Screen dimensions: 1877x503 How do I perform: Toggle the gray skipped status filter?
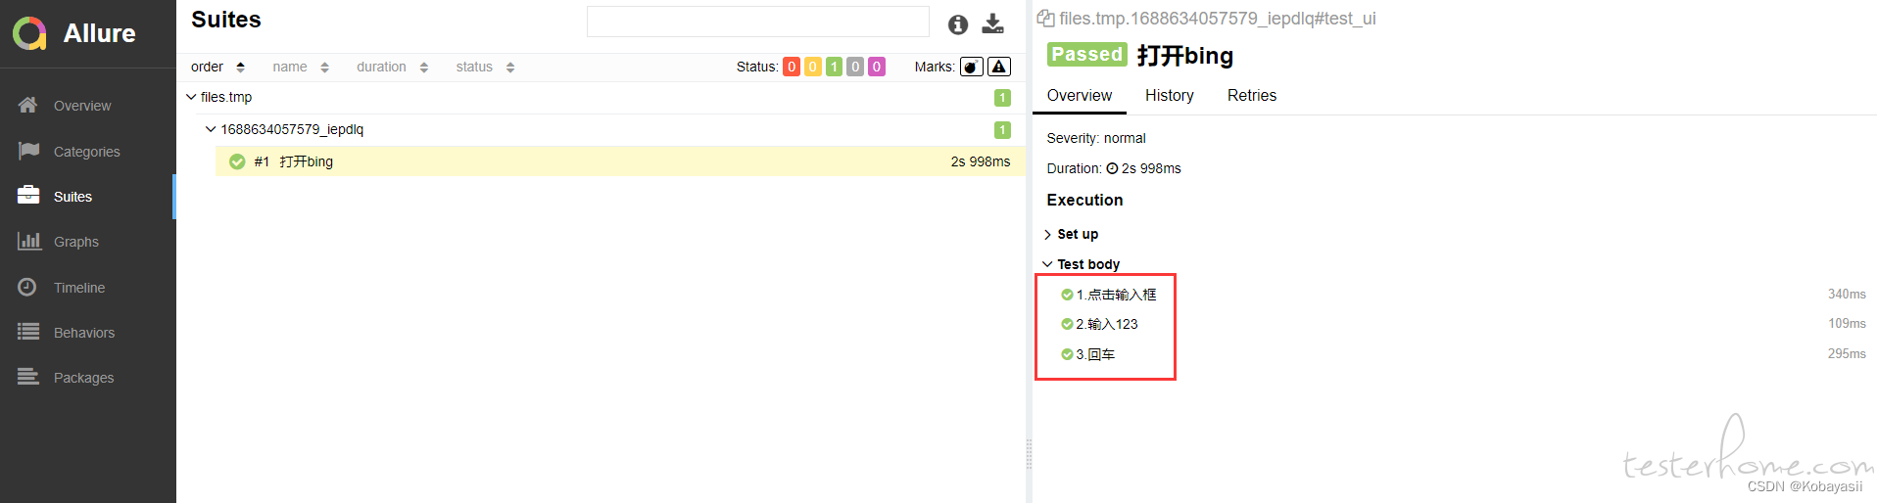click(x=855, y=67)
